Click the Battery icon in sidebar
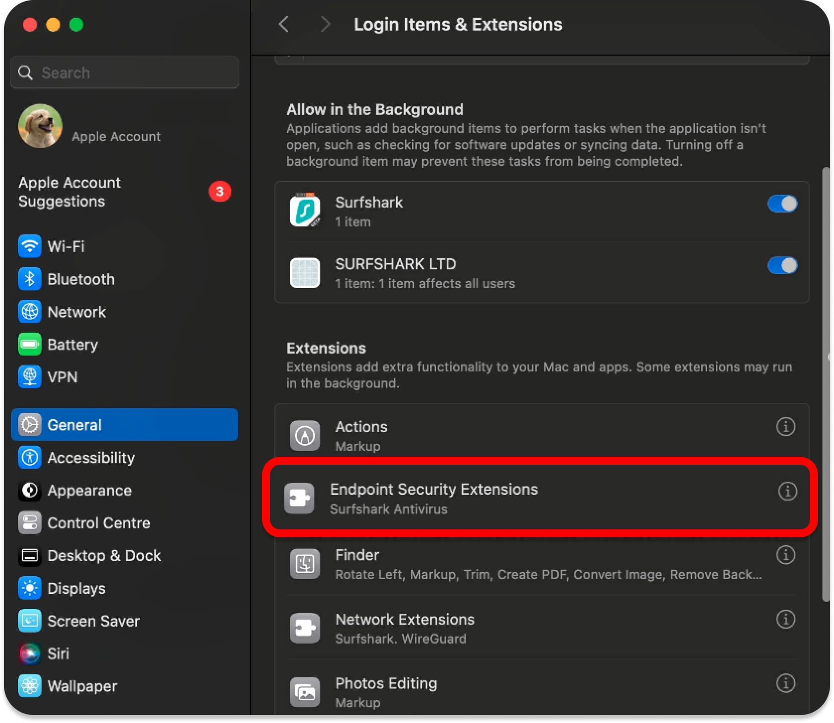The image size is (834, 723). pos(29,345)
